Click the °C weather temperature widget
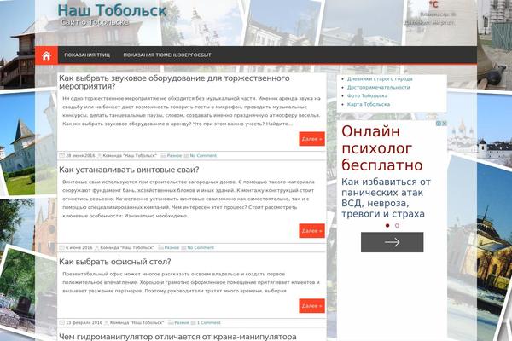The image size is (512, 341). pos(433,4)
